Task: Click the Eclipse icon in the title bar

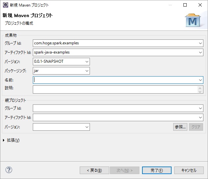Action: point(6,5)
